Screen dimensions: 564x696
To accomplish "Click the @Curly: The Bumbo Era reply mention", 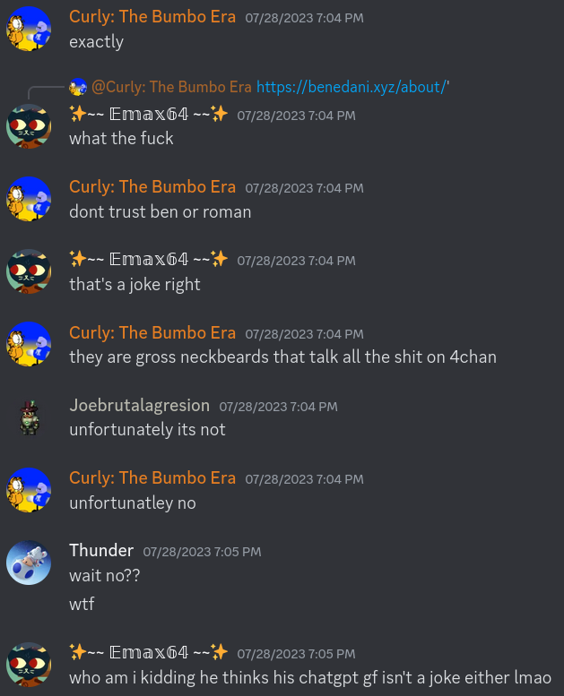I will 171,87.
